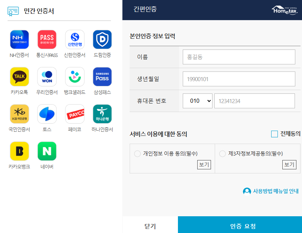Focus the 이름 name input field
This screenshot has width=302, height=233.
pos(239,57)
